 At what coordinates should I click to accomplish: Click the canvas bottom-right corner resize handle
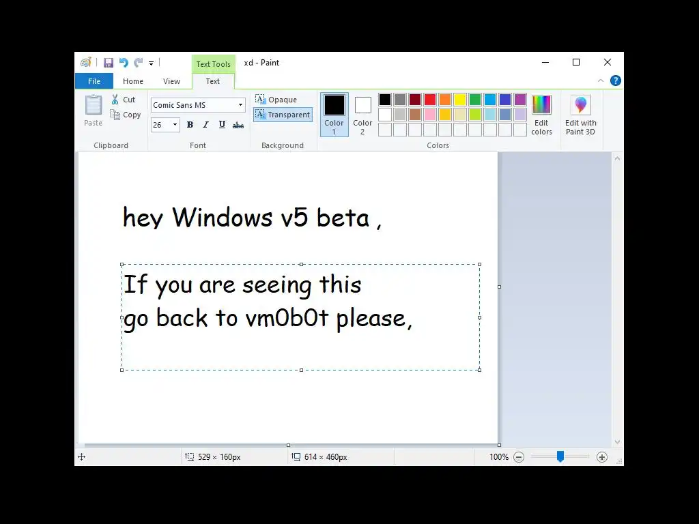click(x=499, y=445)
